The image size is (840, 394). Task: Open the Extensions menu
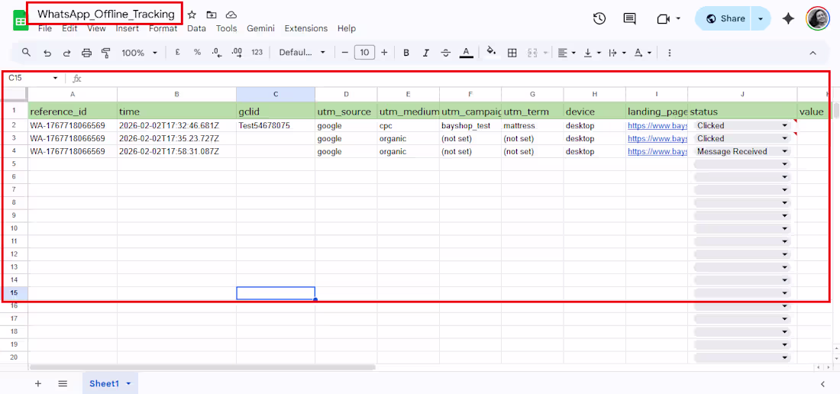(306, 28)
